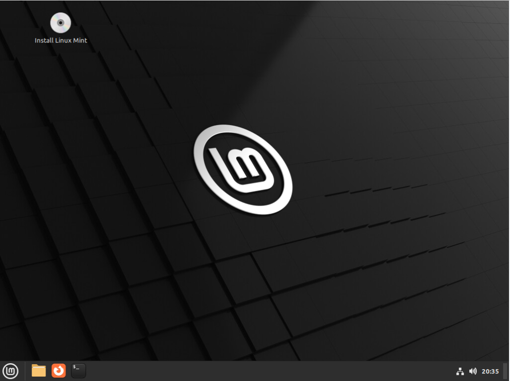Screen dimensions: 510x381
Task: Open the sound volume applet
Action: coord(472,371)
